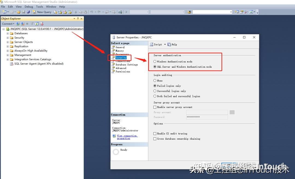Select Windows Authentication mode radio button
295x179 pixels.
[x=155, y=61]
